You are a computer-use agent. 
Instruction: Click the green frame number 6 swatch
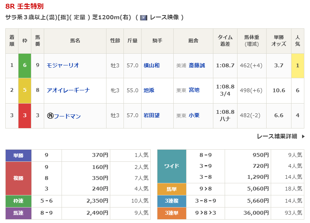point(25,65)
